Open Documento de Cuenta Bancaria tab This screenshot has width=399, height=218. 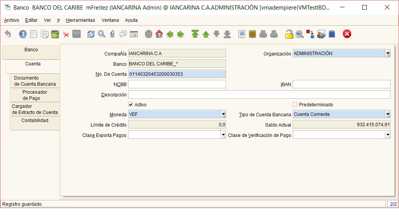click(34, 81)
